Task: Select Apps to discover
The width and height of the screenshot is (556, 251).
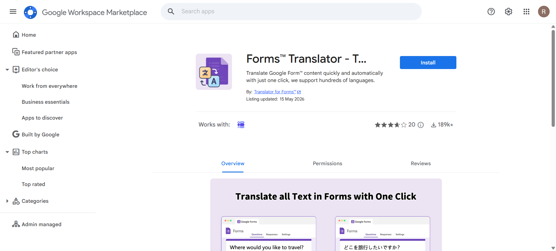Action: tap(42, 118)
